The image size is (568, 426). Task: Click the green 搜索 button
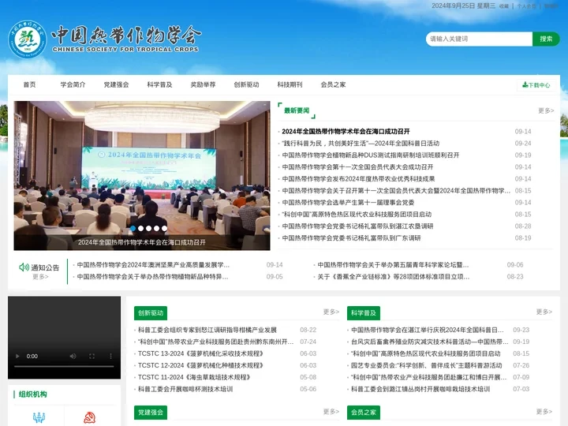point(546,39)
